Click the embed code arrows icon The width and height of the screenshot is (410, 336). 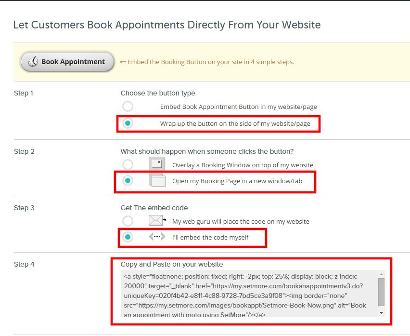(157, 237)
